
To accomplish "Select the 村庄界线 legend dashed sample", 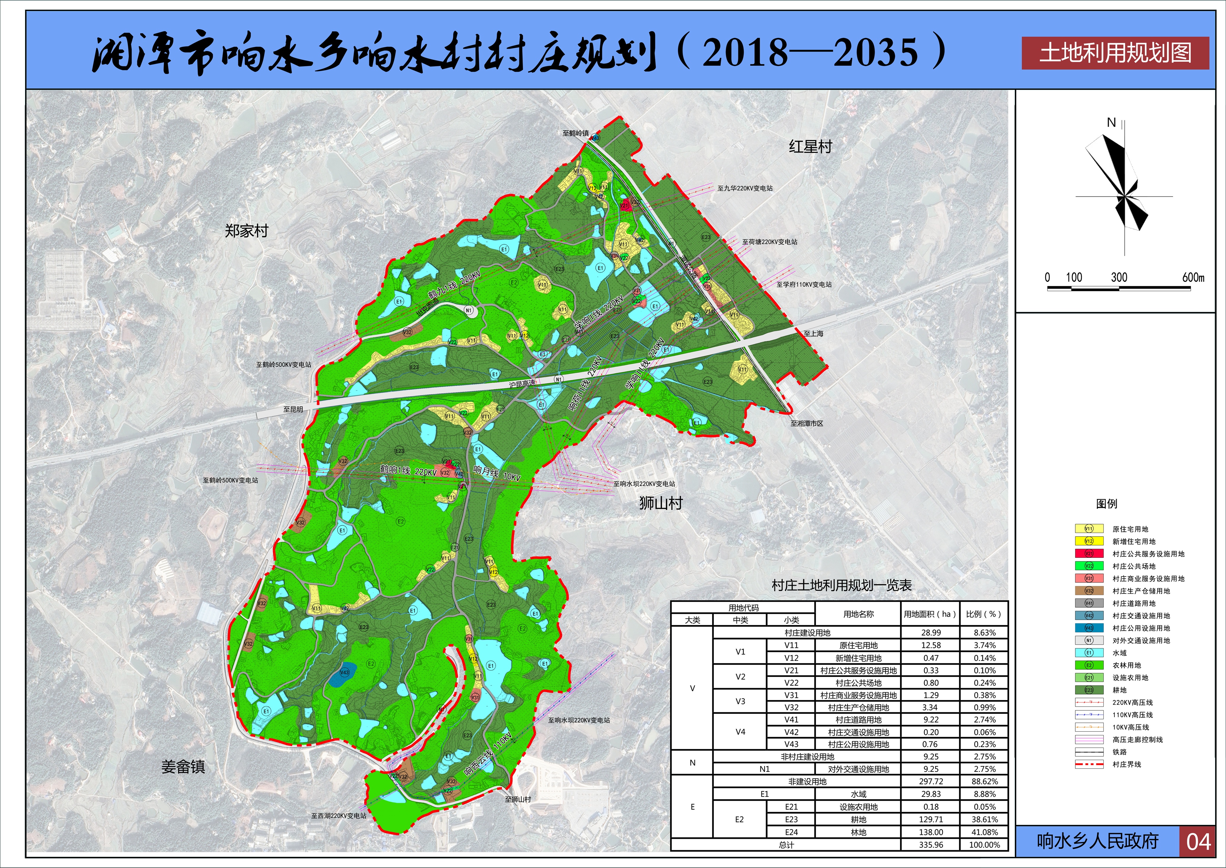I will [1089, 764].
